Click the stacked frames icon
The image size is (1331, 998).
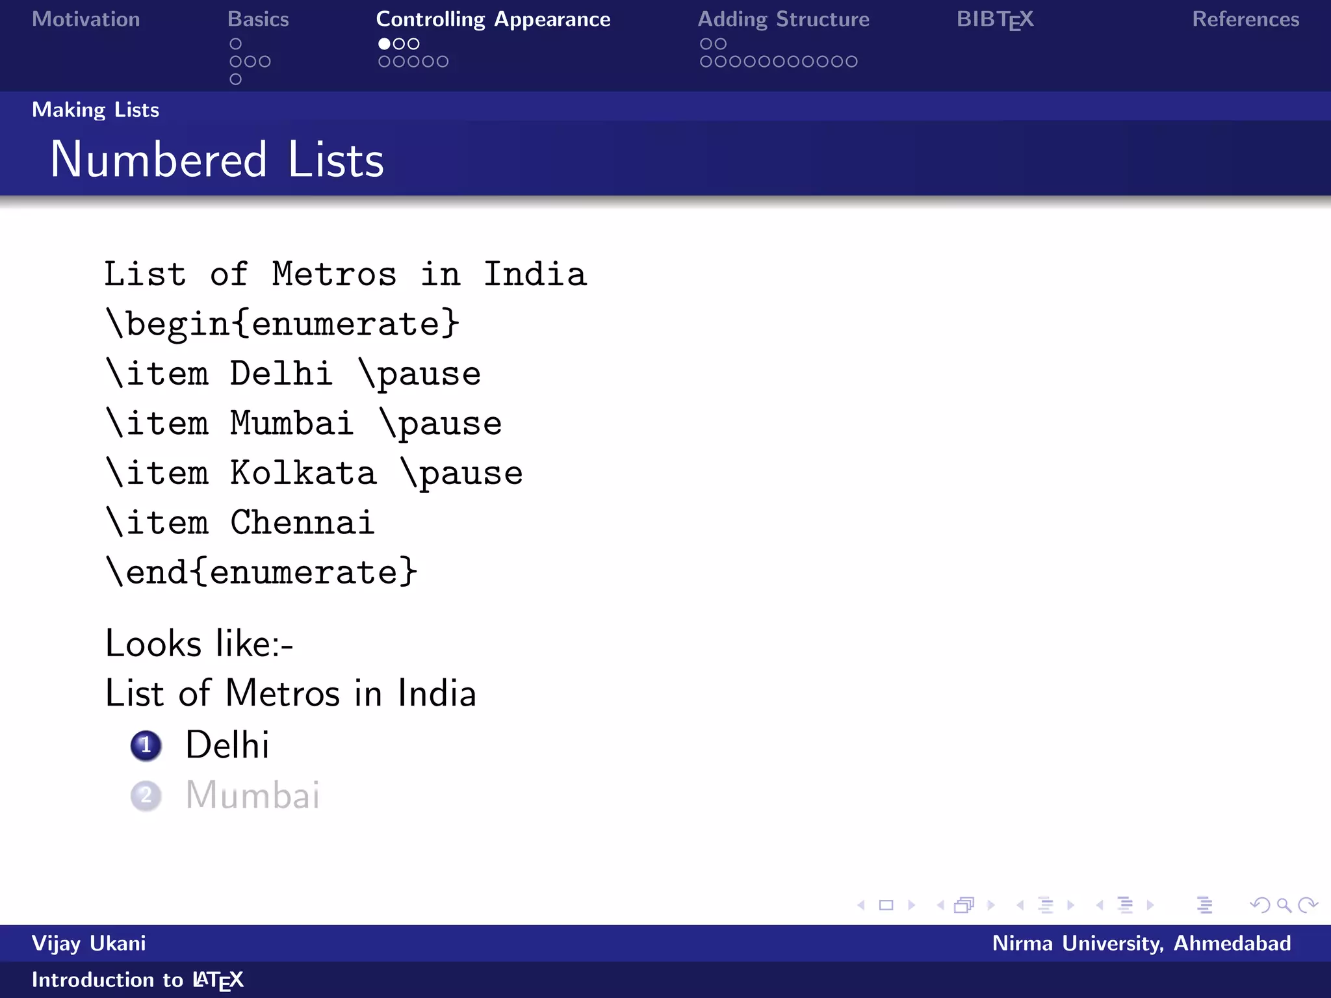coord(964,905)
